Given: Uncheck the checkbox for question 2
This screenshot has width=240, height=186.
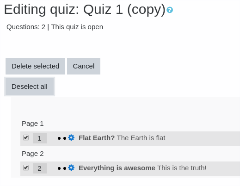Looking at the screenshot, I should point(26,167).
